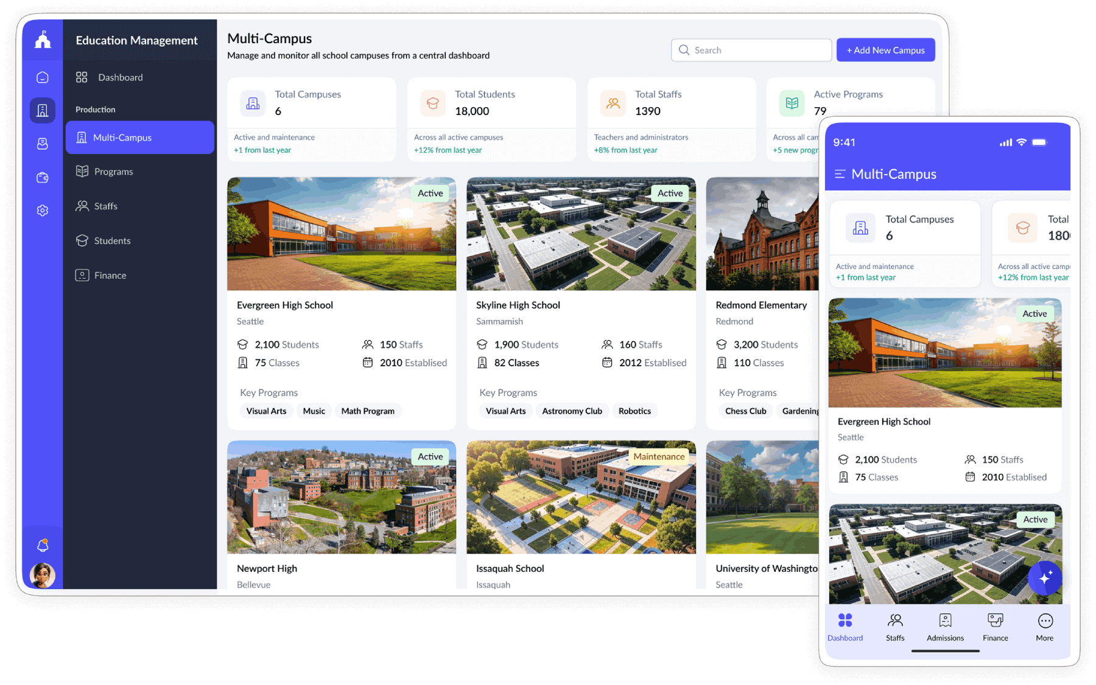Tap the Finance icon in mobile bottom nav
Image resolution: width=1096 pixels, height=685 pixels.
tap(995, 620)
